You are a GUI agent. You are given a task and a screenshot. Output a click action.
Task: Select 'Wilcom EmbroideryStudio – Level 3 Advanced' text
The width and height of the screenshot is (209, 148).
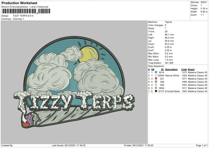tap(25, 7)
